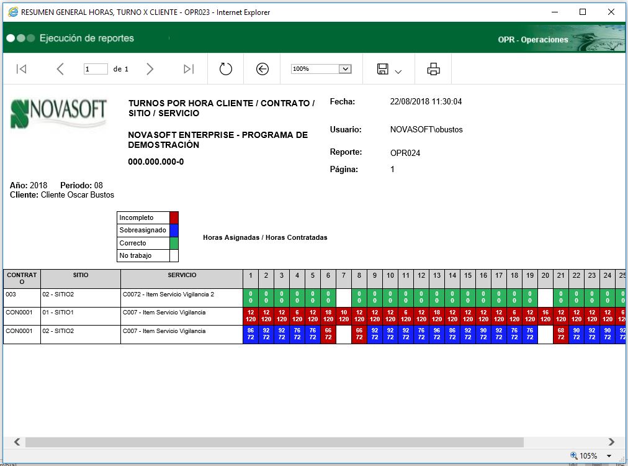Refresh the report with circular arrow
628x466 pixels.
coord(226,69)
